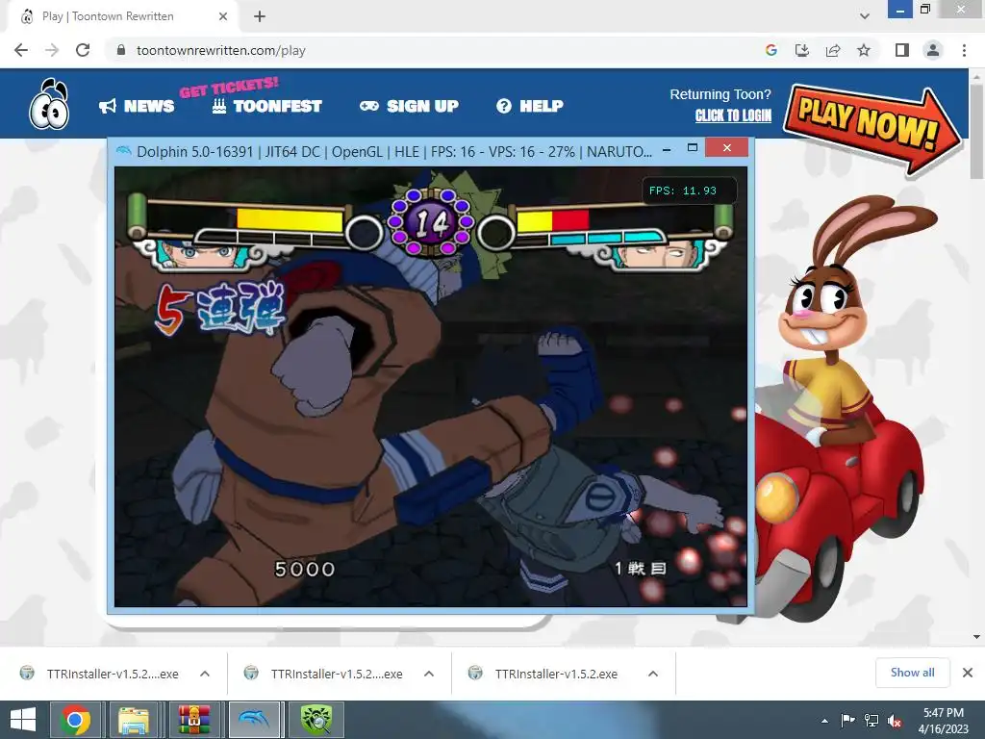Click the install/download page icon in the address bar
The height and width of the screenshot is (739, 985).
coord(802,50)
